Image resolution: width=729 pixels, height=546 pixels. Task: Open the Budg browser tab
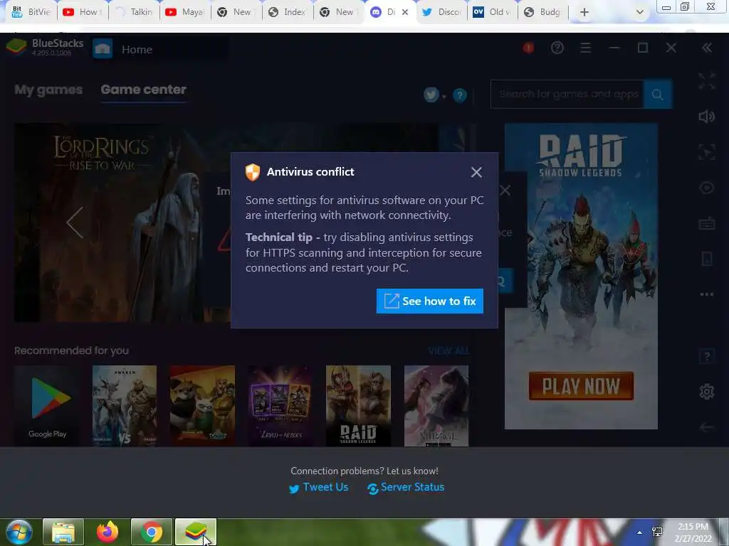point(543,12)
